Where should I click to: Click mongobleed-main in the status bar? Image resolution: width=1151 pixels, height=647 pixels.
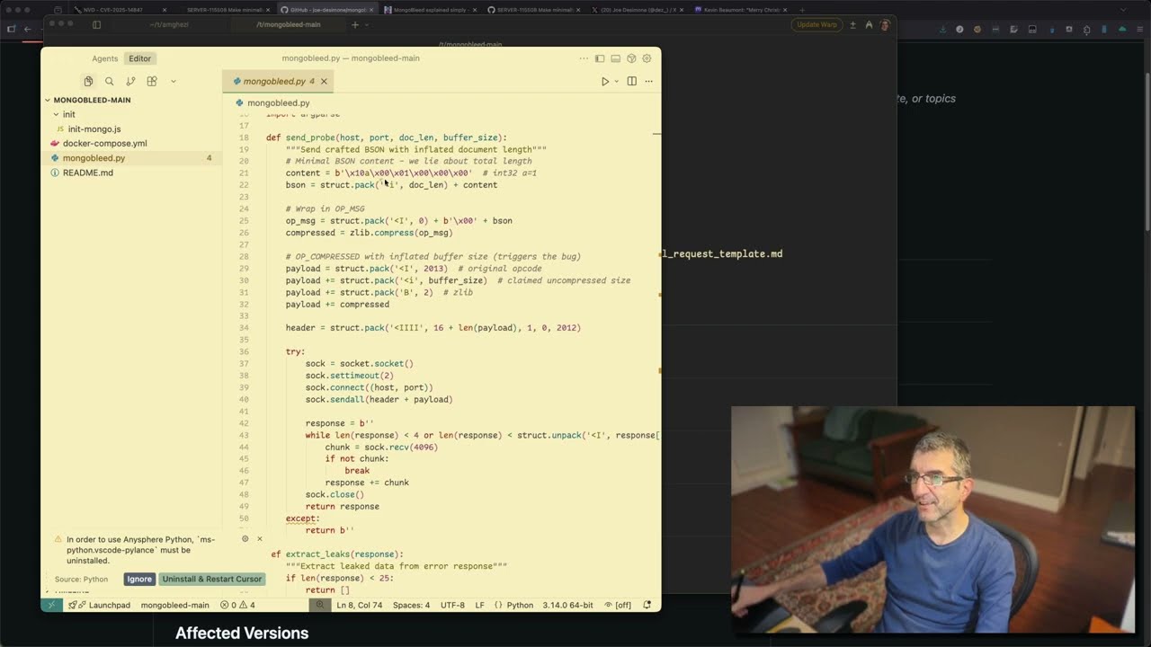click(174, 605)
